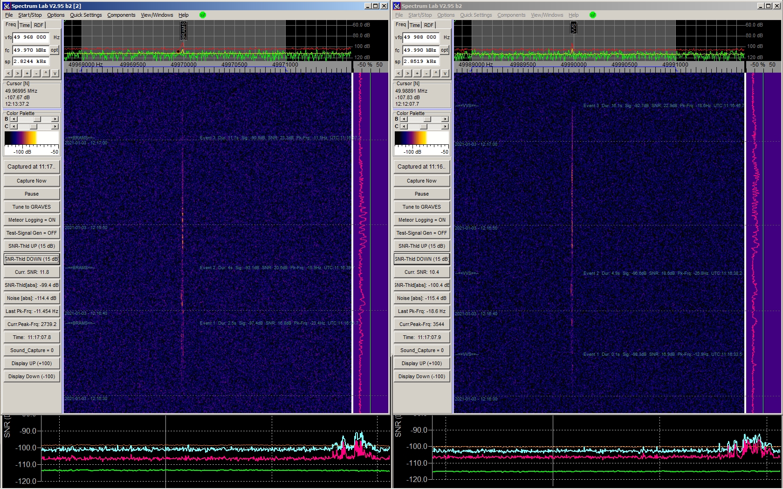Click the C contrast slider thumb in 49.970 MHz window
This screenshot has height=489, width=783.
point(34,127)
